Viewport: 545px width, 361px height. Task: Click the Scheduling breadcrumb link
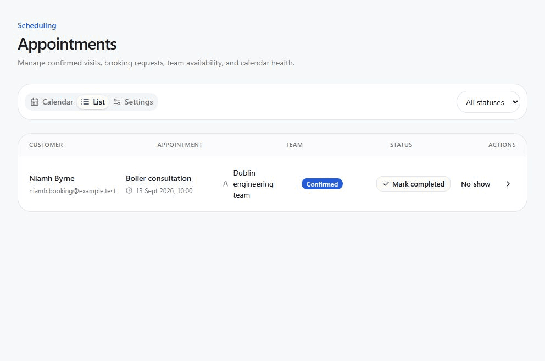[x=37, y=25]
